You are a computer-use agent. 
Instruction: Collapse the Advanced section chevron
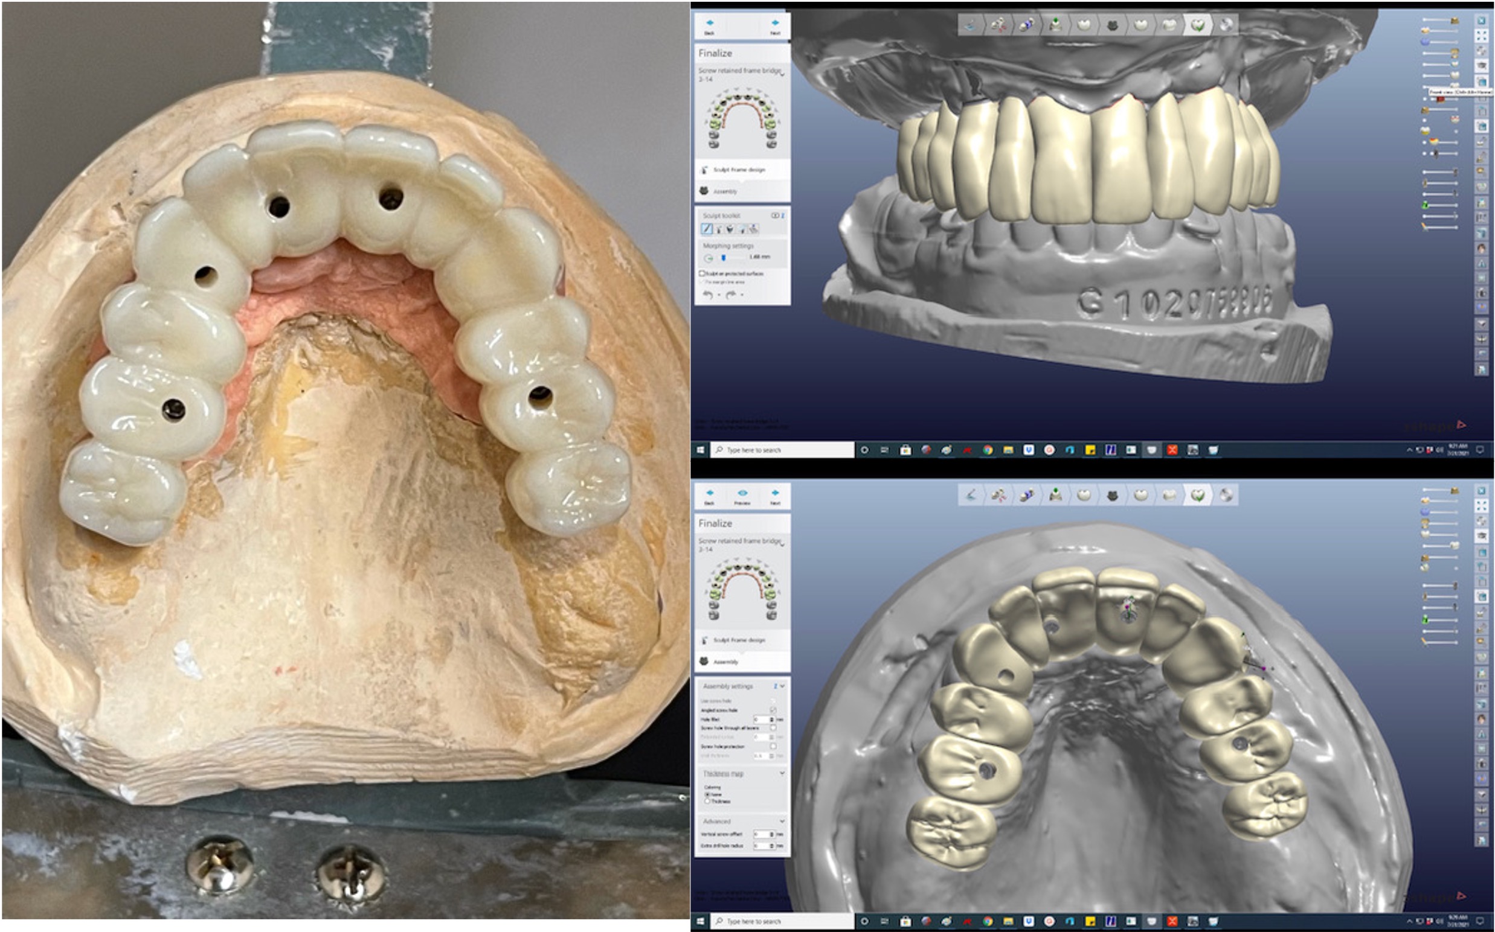(x=782, y=821)
